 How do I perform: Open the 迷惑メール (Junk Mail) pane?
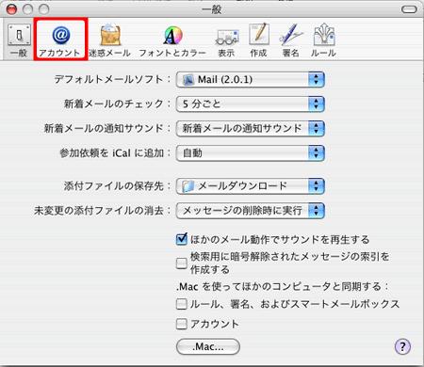tap(109, 40)
